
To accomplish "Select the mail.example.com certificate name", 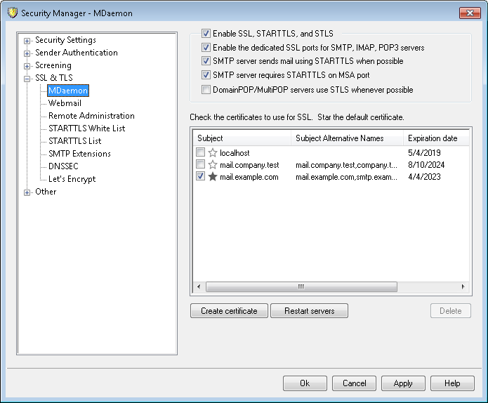I will [249, 177].
